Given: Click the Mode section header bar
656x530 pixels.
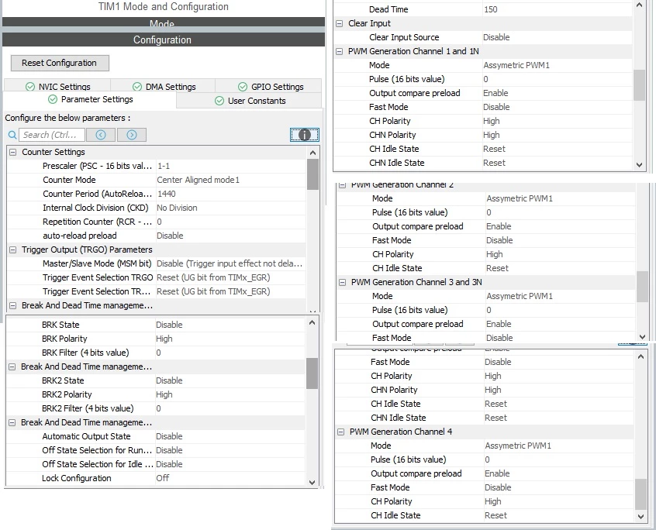Looking at the screenshot, I should pyautogui.click(x=164, y=22).
